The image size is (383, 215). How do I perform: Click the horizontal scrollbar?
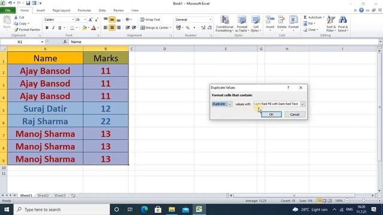coord(294,195)
